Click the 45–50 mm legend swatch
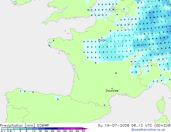The image size is (171, 132). (79, 128)
